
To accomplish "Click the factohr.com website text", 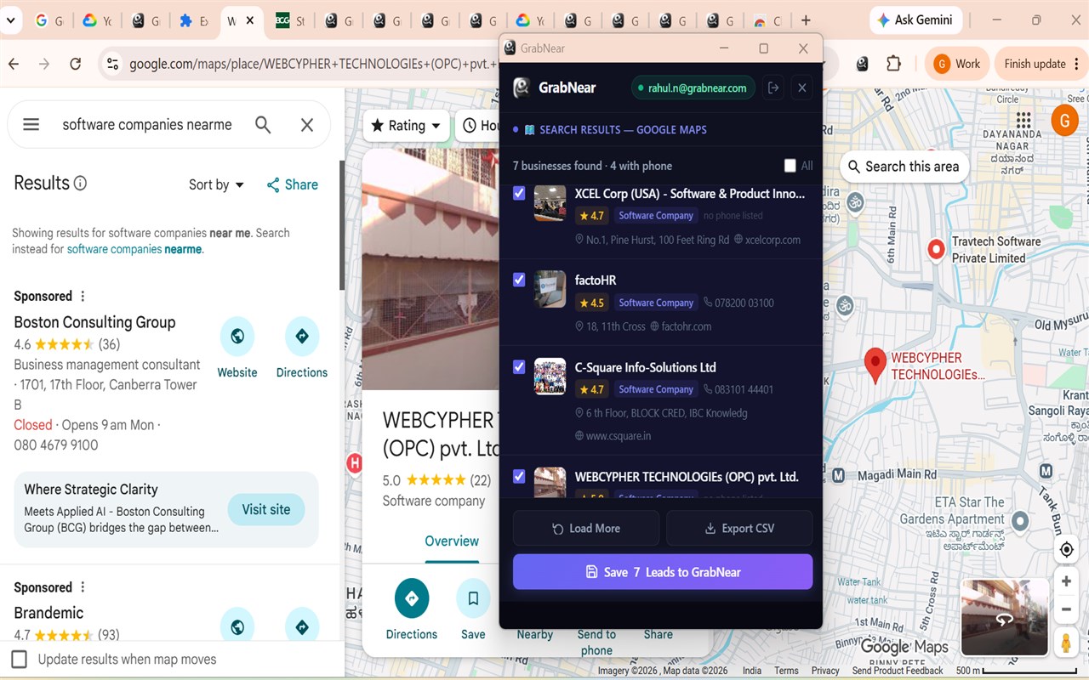I will pos(686,327).
